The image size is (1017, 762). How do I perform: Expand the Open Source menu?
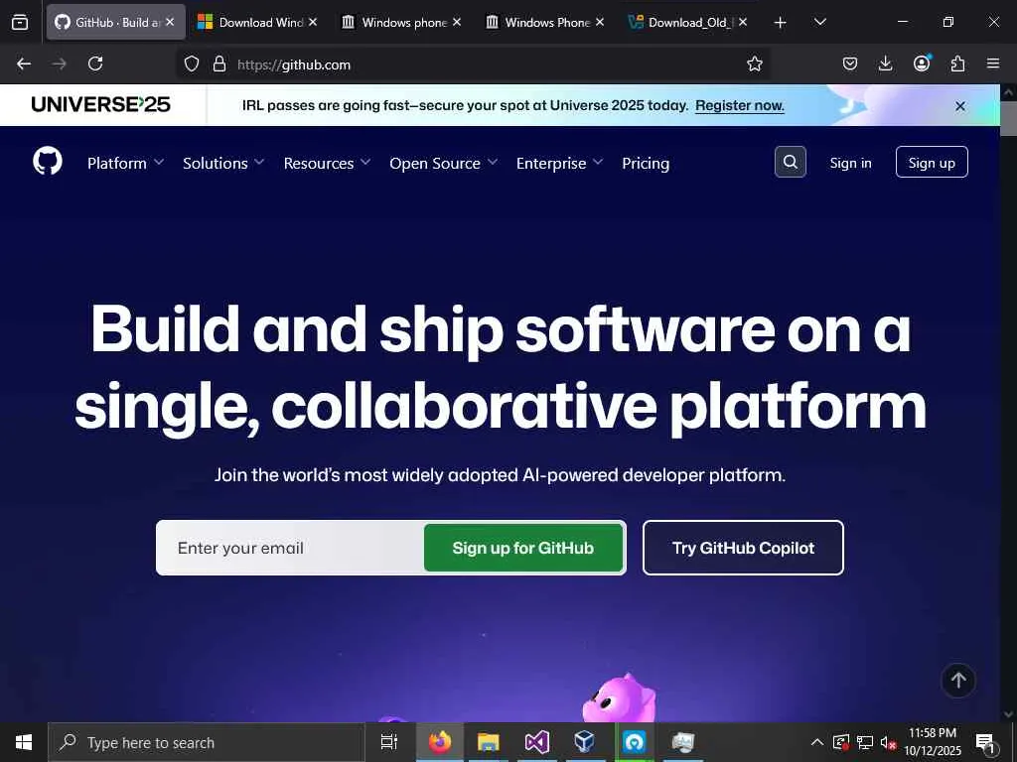[444, 164]
